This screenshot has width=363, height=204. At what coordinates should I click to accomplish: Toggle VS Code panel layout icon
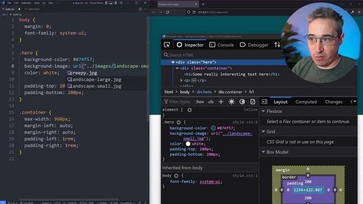click(x=111, y=3)
